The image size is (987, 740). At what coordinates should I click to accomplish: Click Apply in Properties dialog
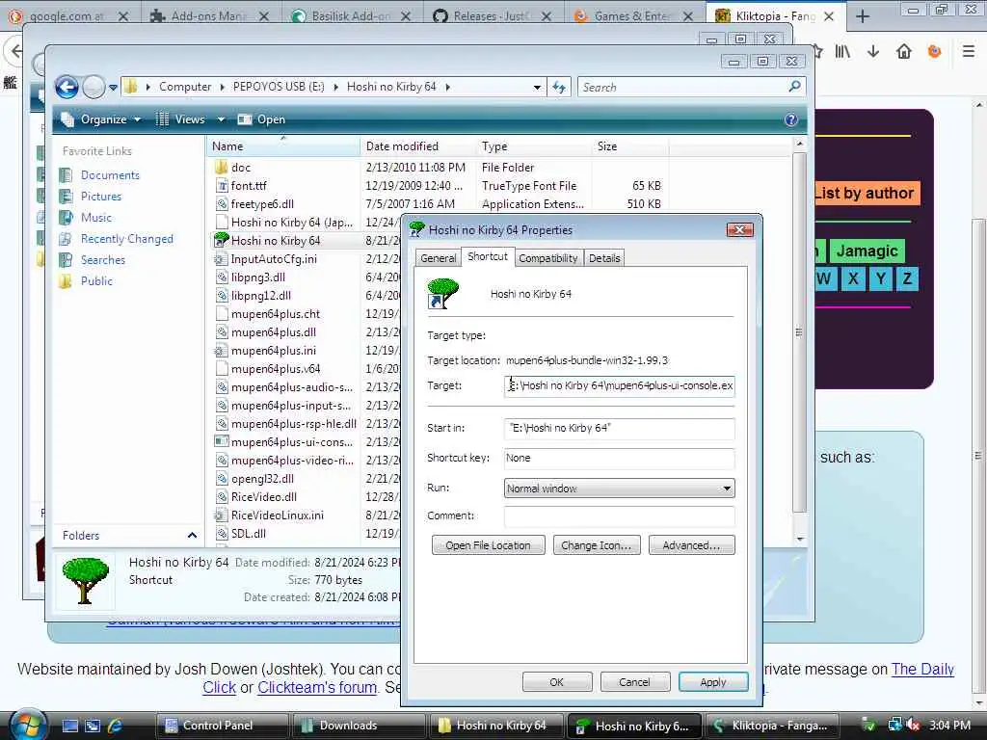(x=713, y=682)
